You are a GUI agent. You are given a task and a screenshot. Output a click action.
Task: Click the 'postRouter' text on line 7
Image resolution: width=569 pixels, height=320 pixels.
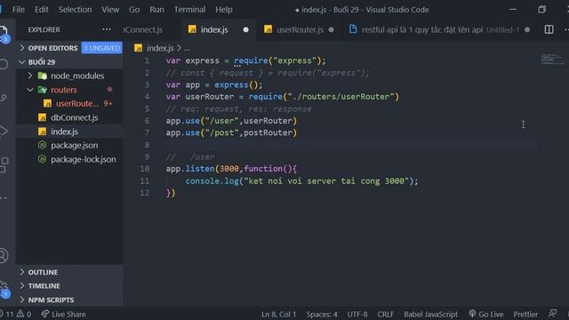(x=268, y=132)
